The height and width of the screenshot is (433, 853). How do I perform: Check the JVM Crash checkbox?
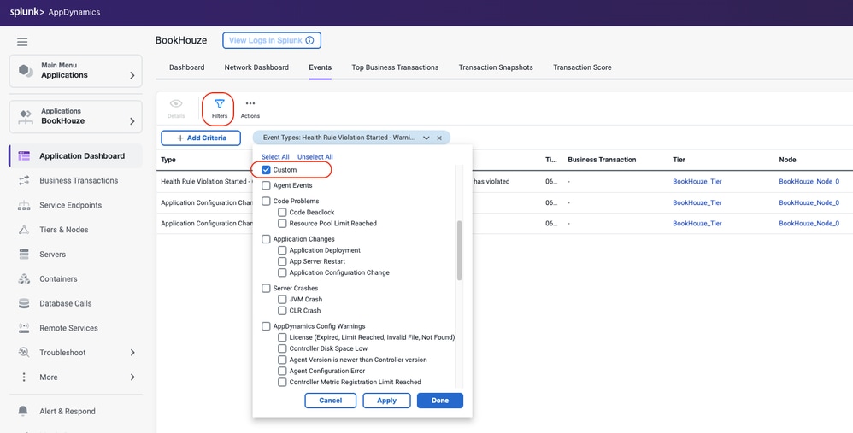point(282,300)
